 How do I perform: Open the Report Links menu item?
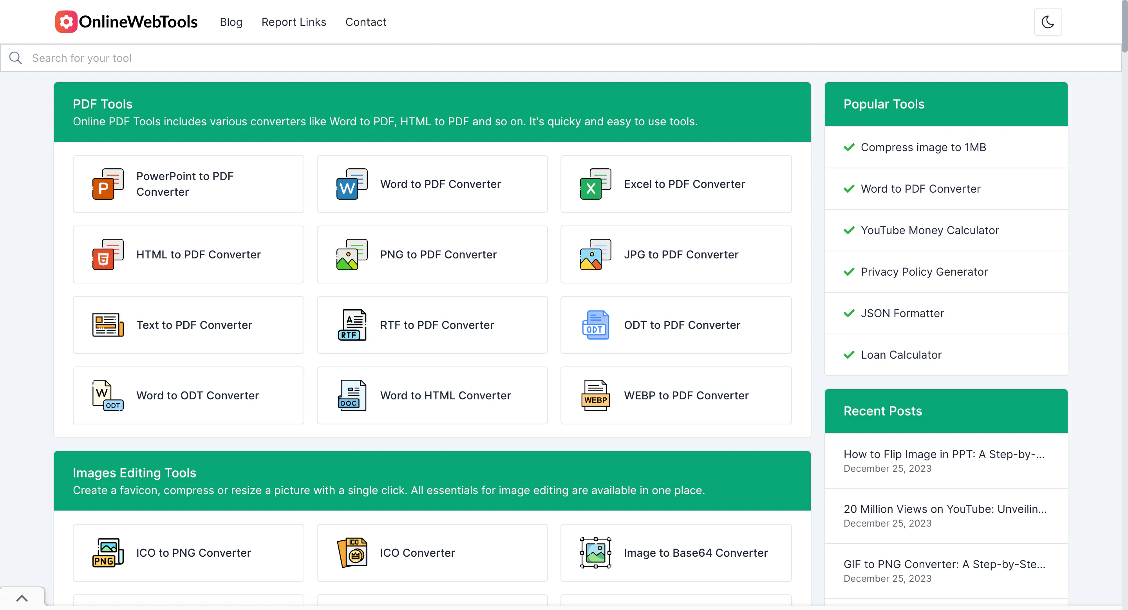293,22
